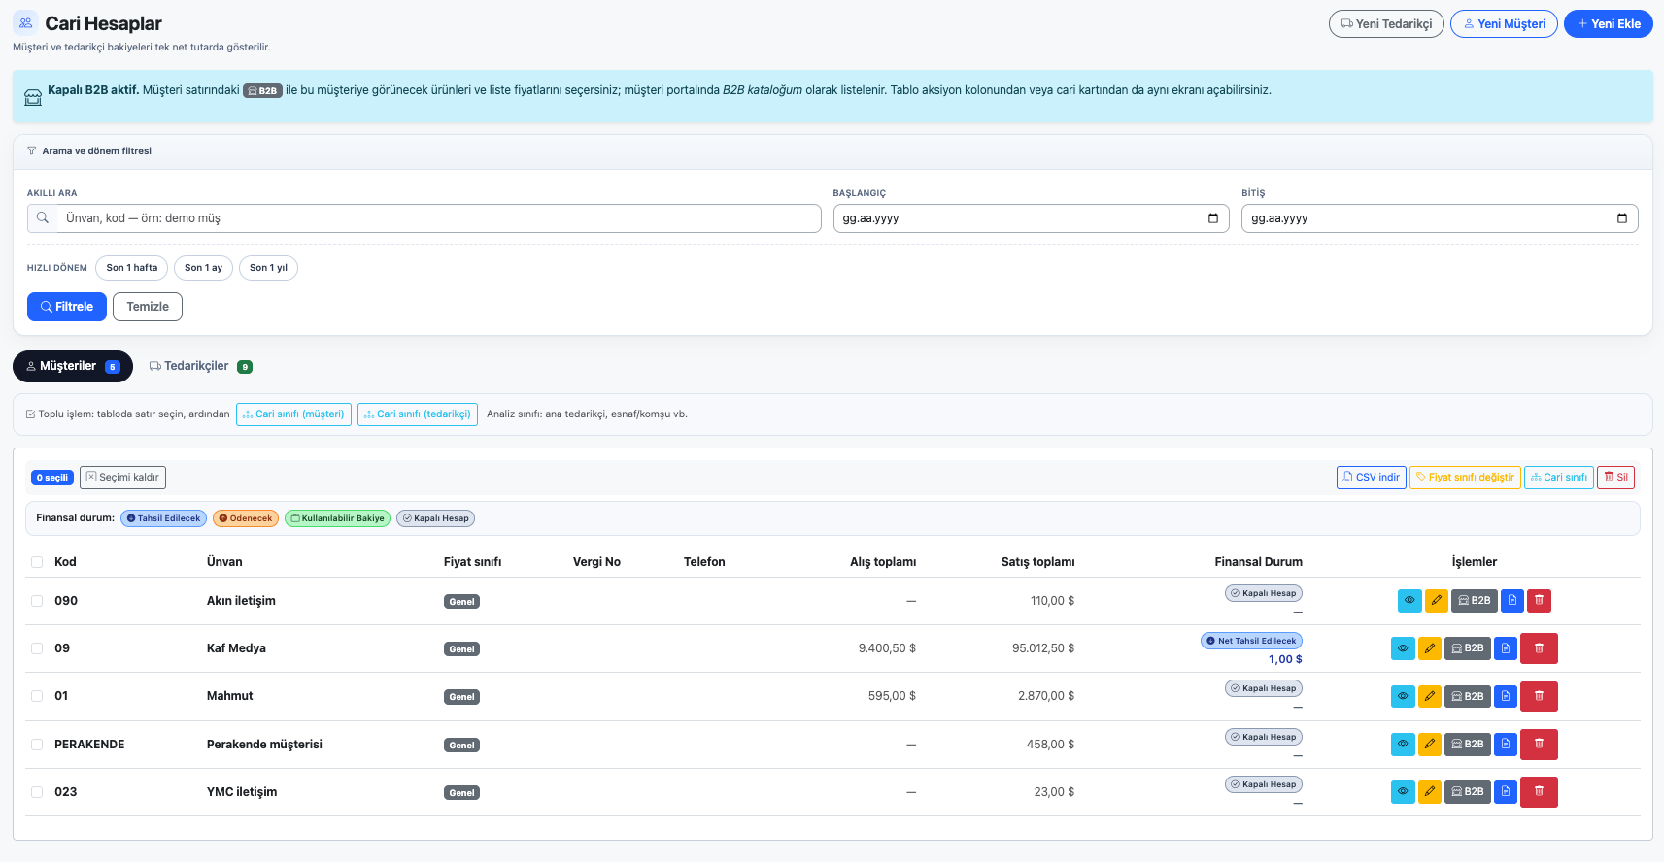Click the Başlangıç date input
Image resolution: width=1664 pixels, height=862 pixels.
pos(1032,218)
